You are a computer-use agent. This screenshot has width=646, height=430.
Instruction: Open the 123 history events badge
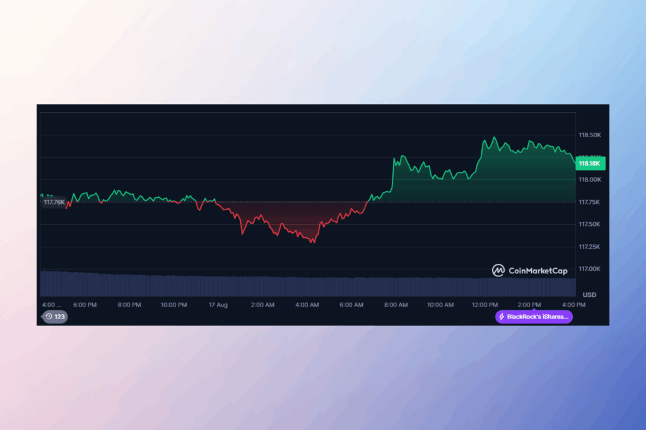tap(56, 317)
